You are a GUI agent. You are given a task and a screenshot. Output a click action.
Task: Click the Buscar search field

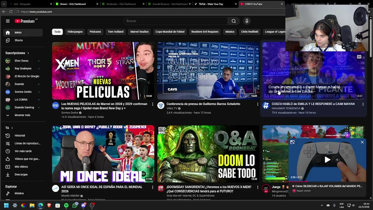point(176,21)
